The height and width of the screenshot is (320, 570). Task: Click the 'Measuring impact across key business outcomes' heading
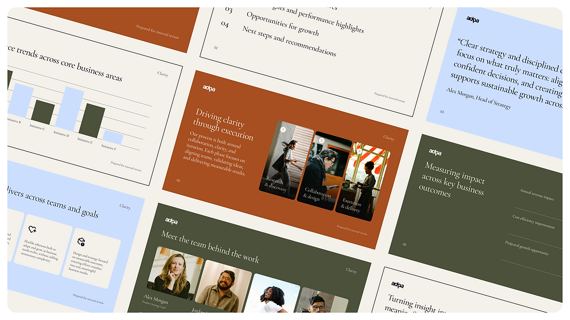click(452, 180)
